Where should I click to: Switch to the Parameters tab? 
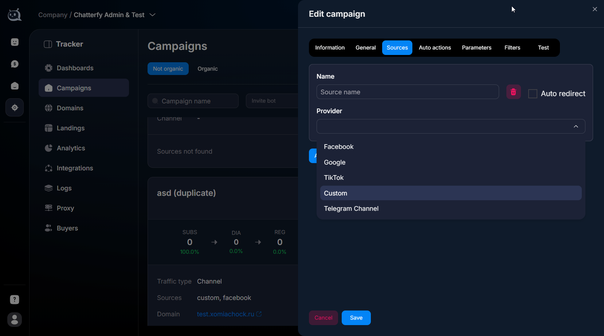[476, 48]
